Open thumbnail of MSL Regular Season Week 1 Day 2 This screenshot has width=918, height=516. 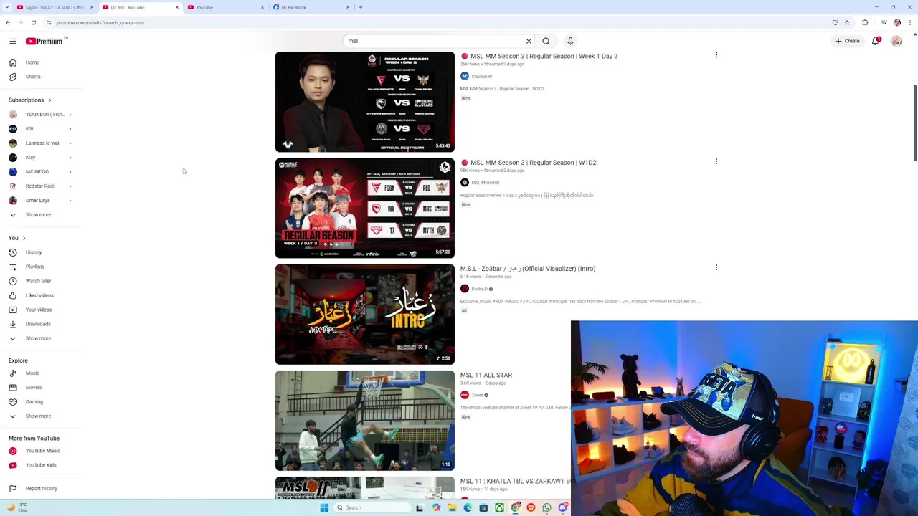click(364, 102)
